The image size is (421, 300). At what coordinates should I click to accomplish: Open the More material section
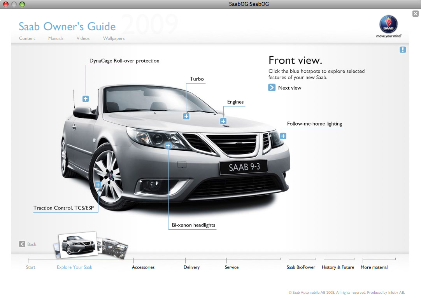(x=374, y=267)
